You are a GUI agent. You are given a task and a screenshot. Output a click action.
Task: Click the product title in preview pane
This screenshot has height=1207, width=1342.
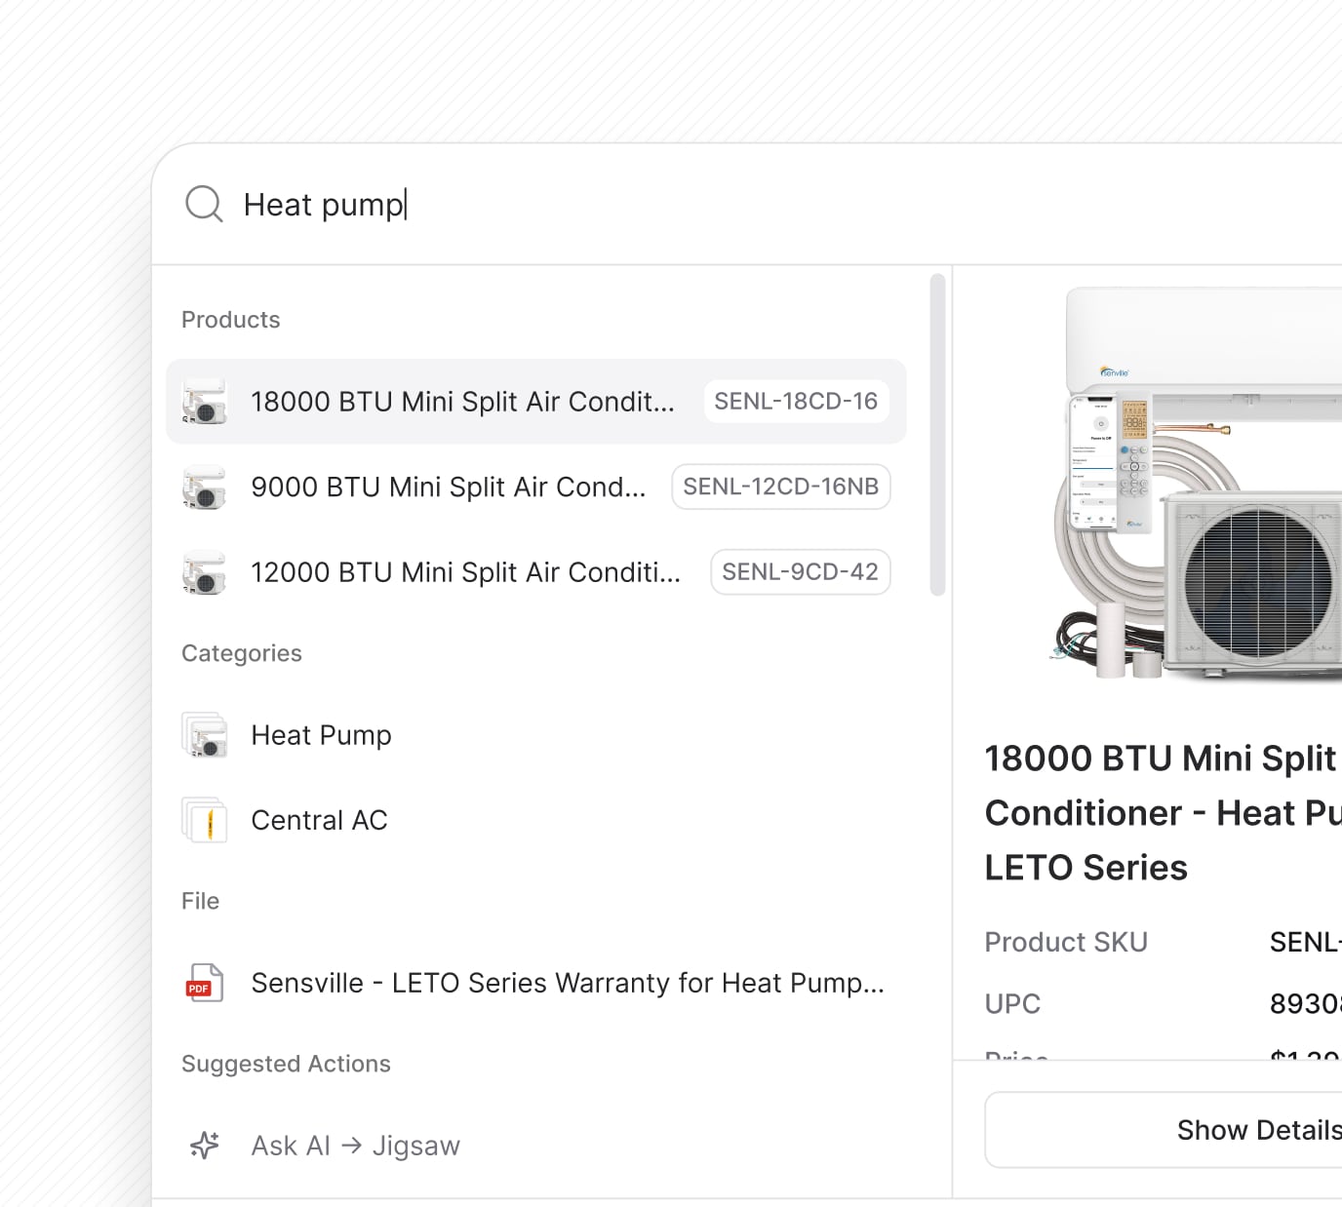1163,813
